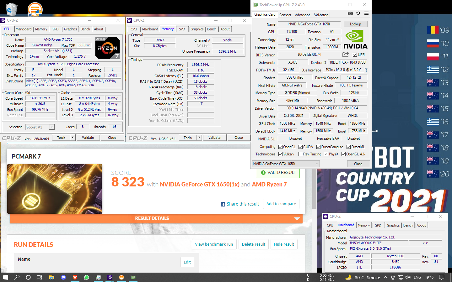Viewport: 452px width, 282px height.
Task: Click the Ryzen 7 logo in CPU-Z
Action: point(107,48)
